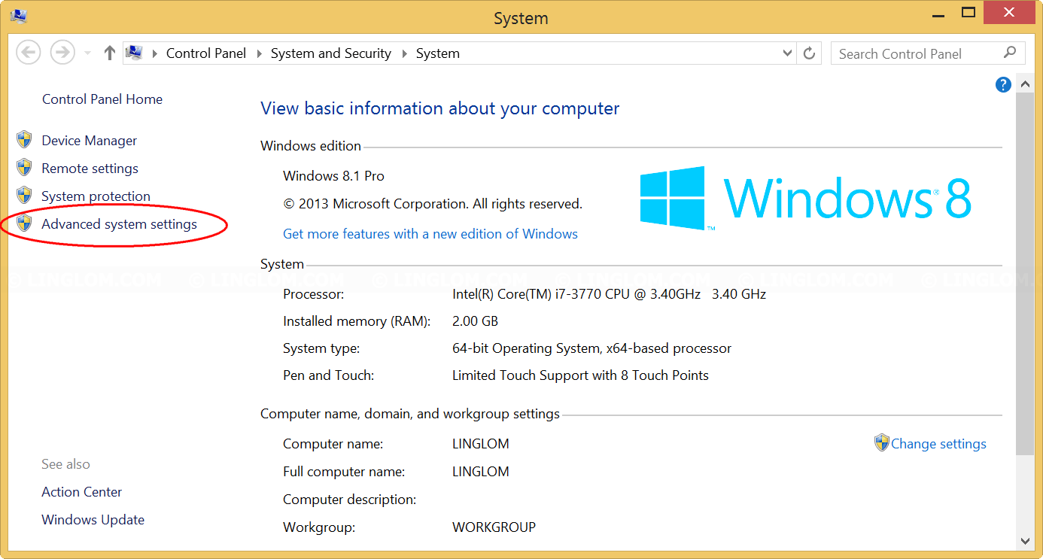Click the scrollbar down arrow

[x=1025, y=540]
